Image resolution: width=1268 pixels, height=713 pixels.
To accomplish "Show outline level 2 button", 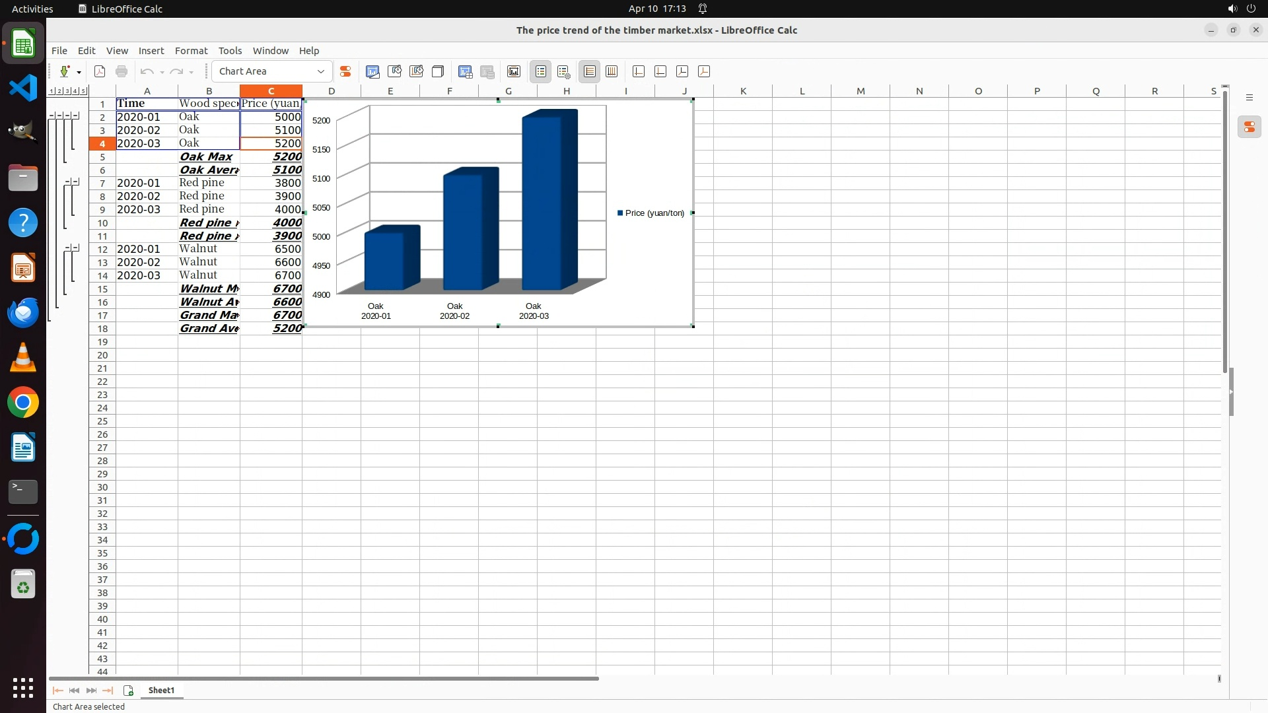I will coord(59,91).
